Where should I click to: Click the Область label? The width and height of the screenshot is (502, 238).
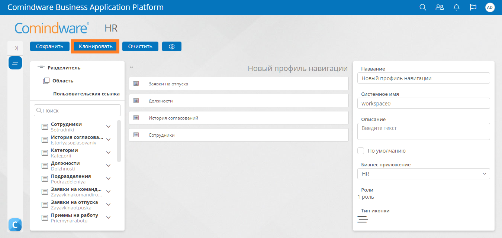pos(63,81)
